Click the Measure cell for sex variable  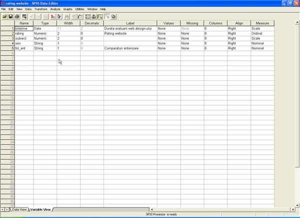tap(262, 43)
